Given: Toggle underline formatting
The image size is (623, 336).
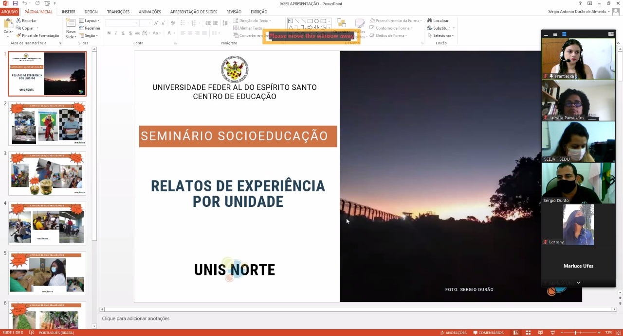Looking at the screenshot, I should coord(123,33).
